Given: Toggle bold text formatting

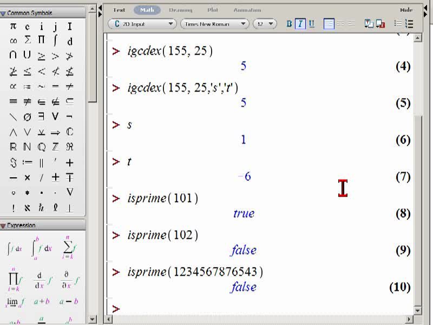Looking at the screenshot, I should (x=289, y=24).
